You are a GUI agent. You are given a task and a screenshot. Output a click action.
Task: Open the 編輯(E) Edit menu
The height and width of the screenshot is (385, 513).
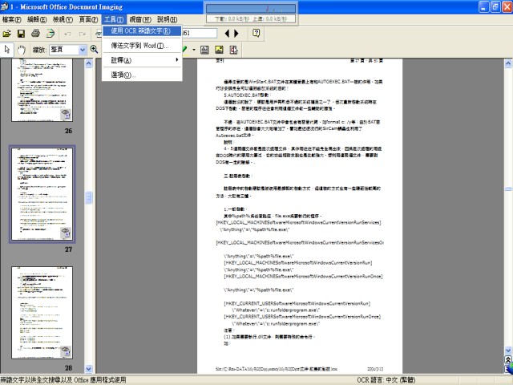(37, 19)
